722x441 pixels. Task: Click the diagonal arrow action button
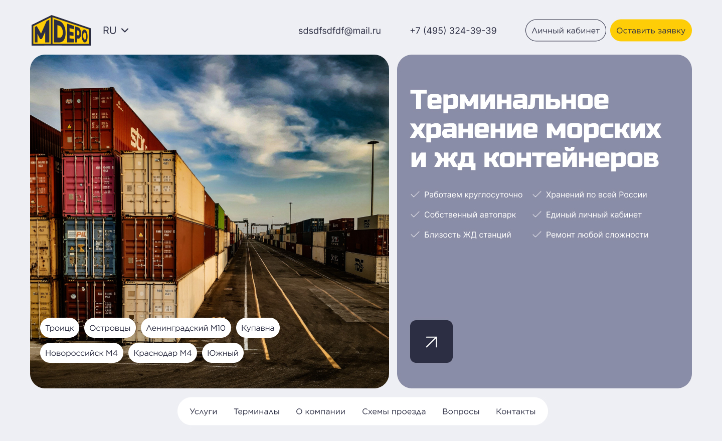point(431,341)
